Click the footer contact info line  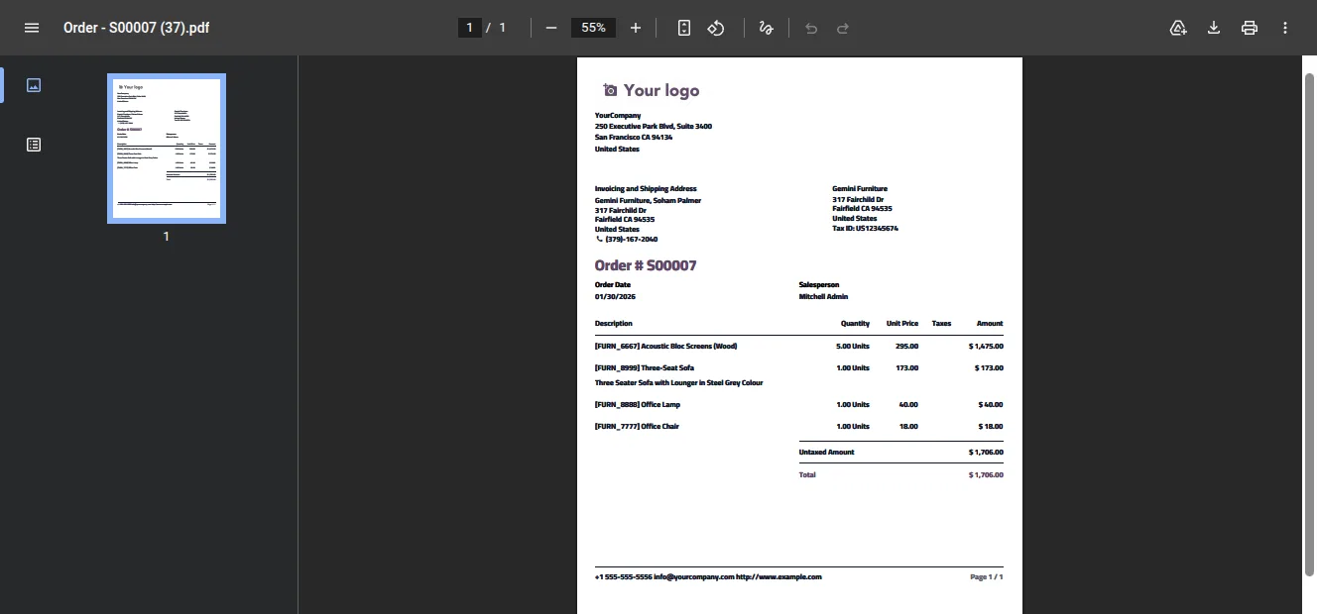[x=708, y=576]
